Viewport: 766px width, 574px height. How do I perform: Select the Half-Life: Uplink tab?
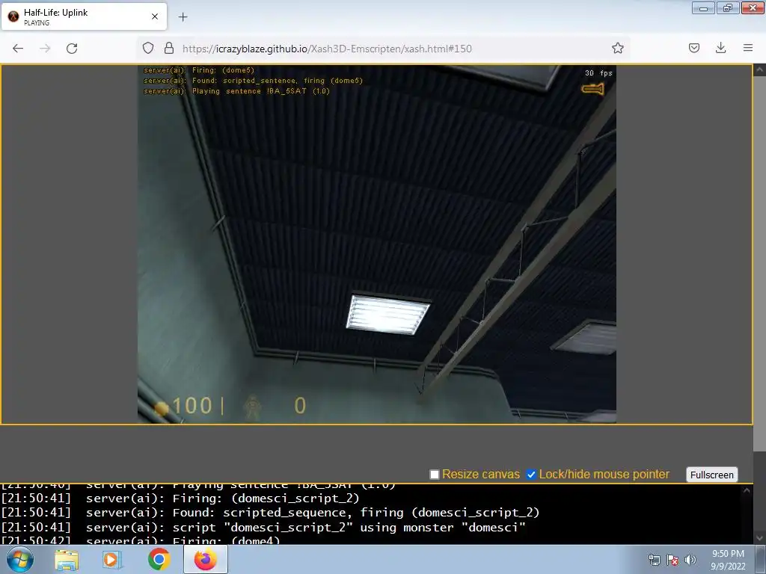pos(84,16)
